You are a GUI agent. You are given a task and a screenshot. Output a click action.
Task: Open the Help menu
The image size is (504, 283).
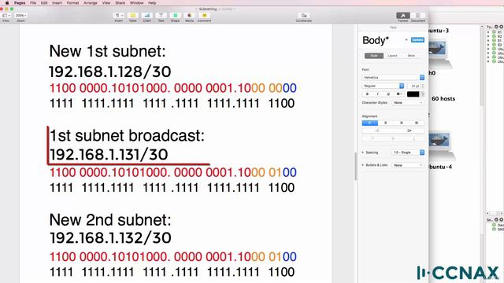(x=152, y=2)
